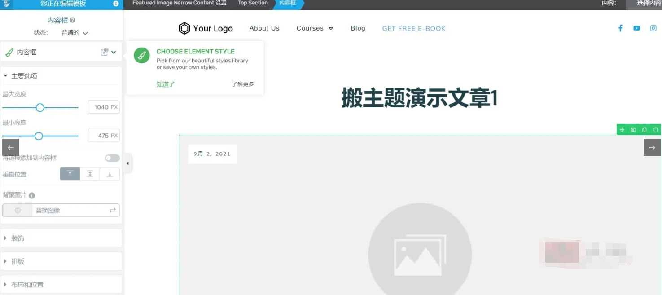Adjust the 最大宽度 slider handle
The height and width of the screenshot is (295, 662).
tap(40, 107)
